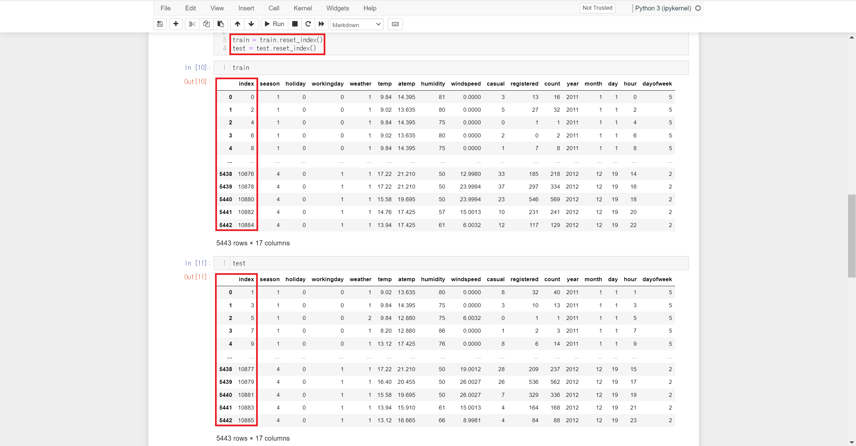This screenshot has width=856, height=446.
Task: Interrupt the kernel with stop icon
Action: pos(295,24)
